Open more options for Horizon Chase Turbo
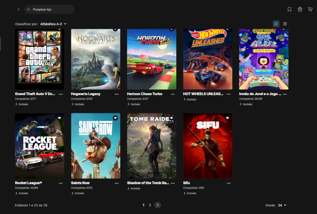 pos(173,94)
